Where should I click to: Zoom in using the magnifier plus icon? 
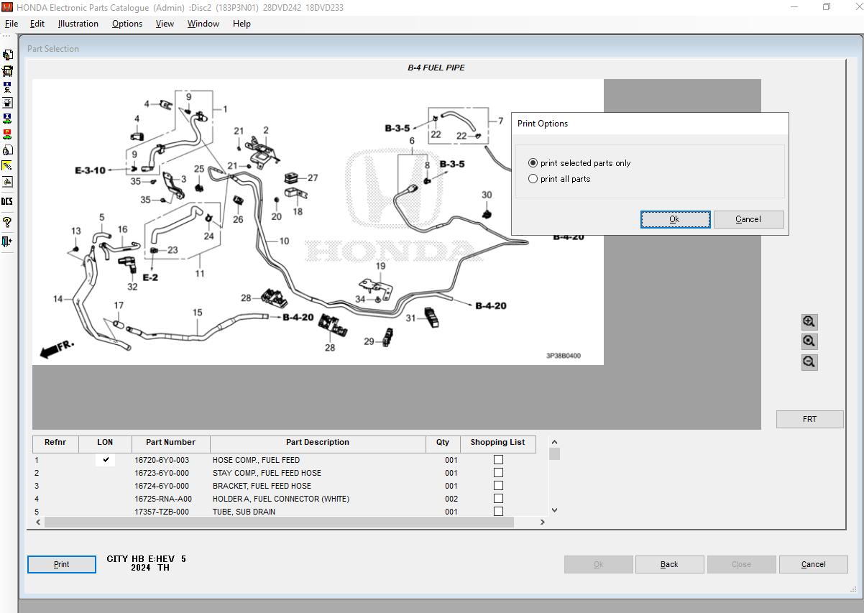click(809, 322)
